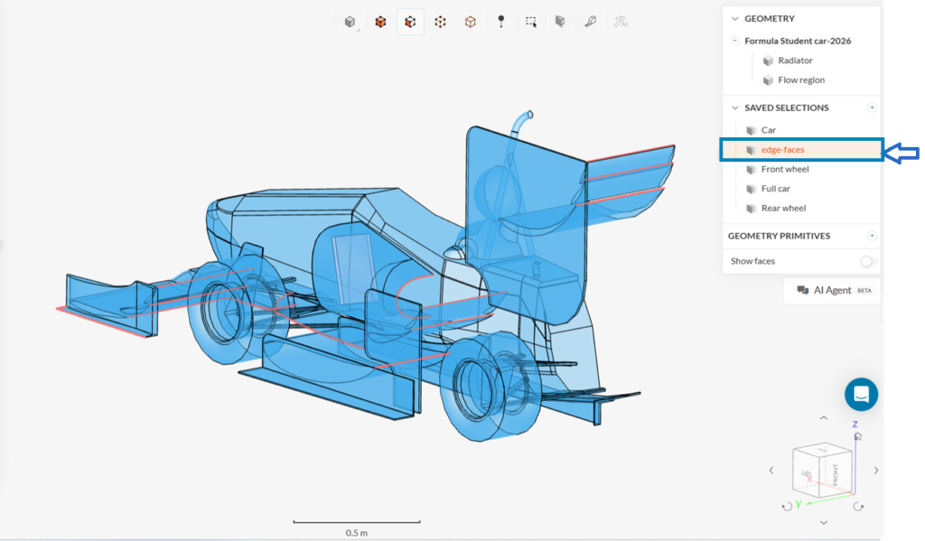Add a new saved selection
The height and width of the screenshot is (541, 925).
872,107
